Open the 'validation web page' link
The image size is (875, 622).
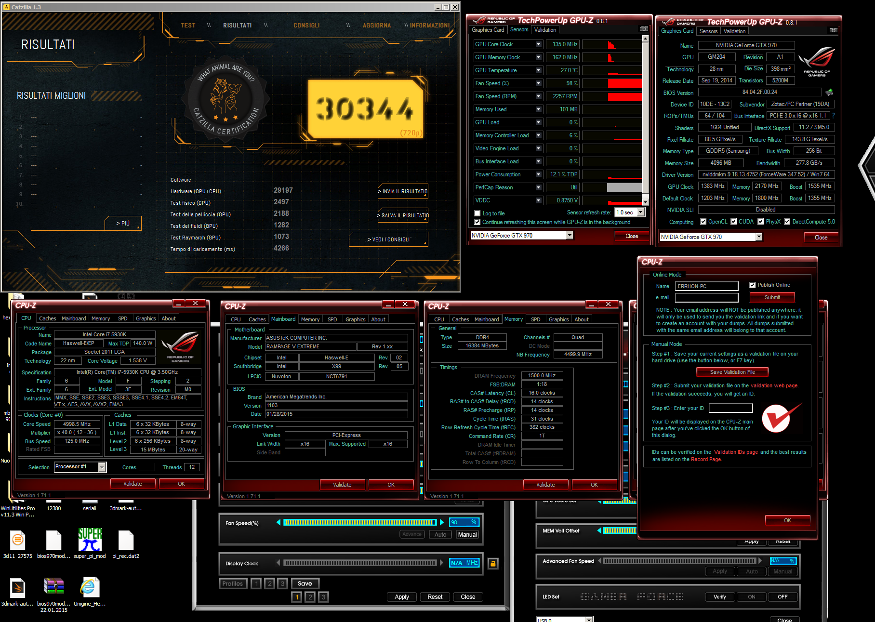pos(774,385)
